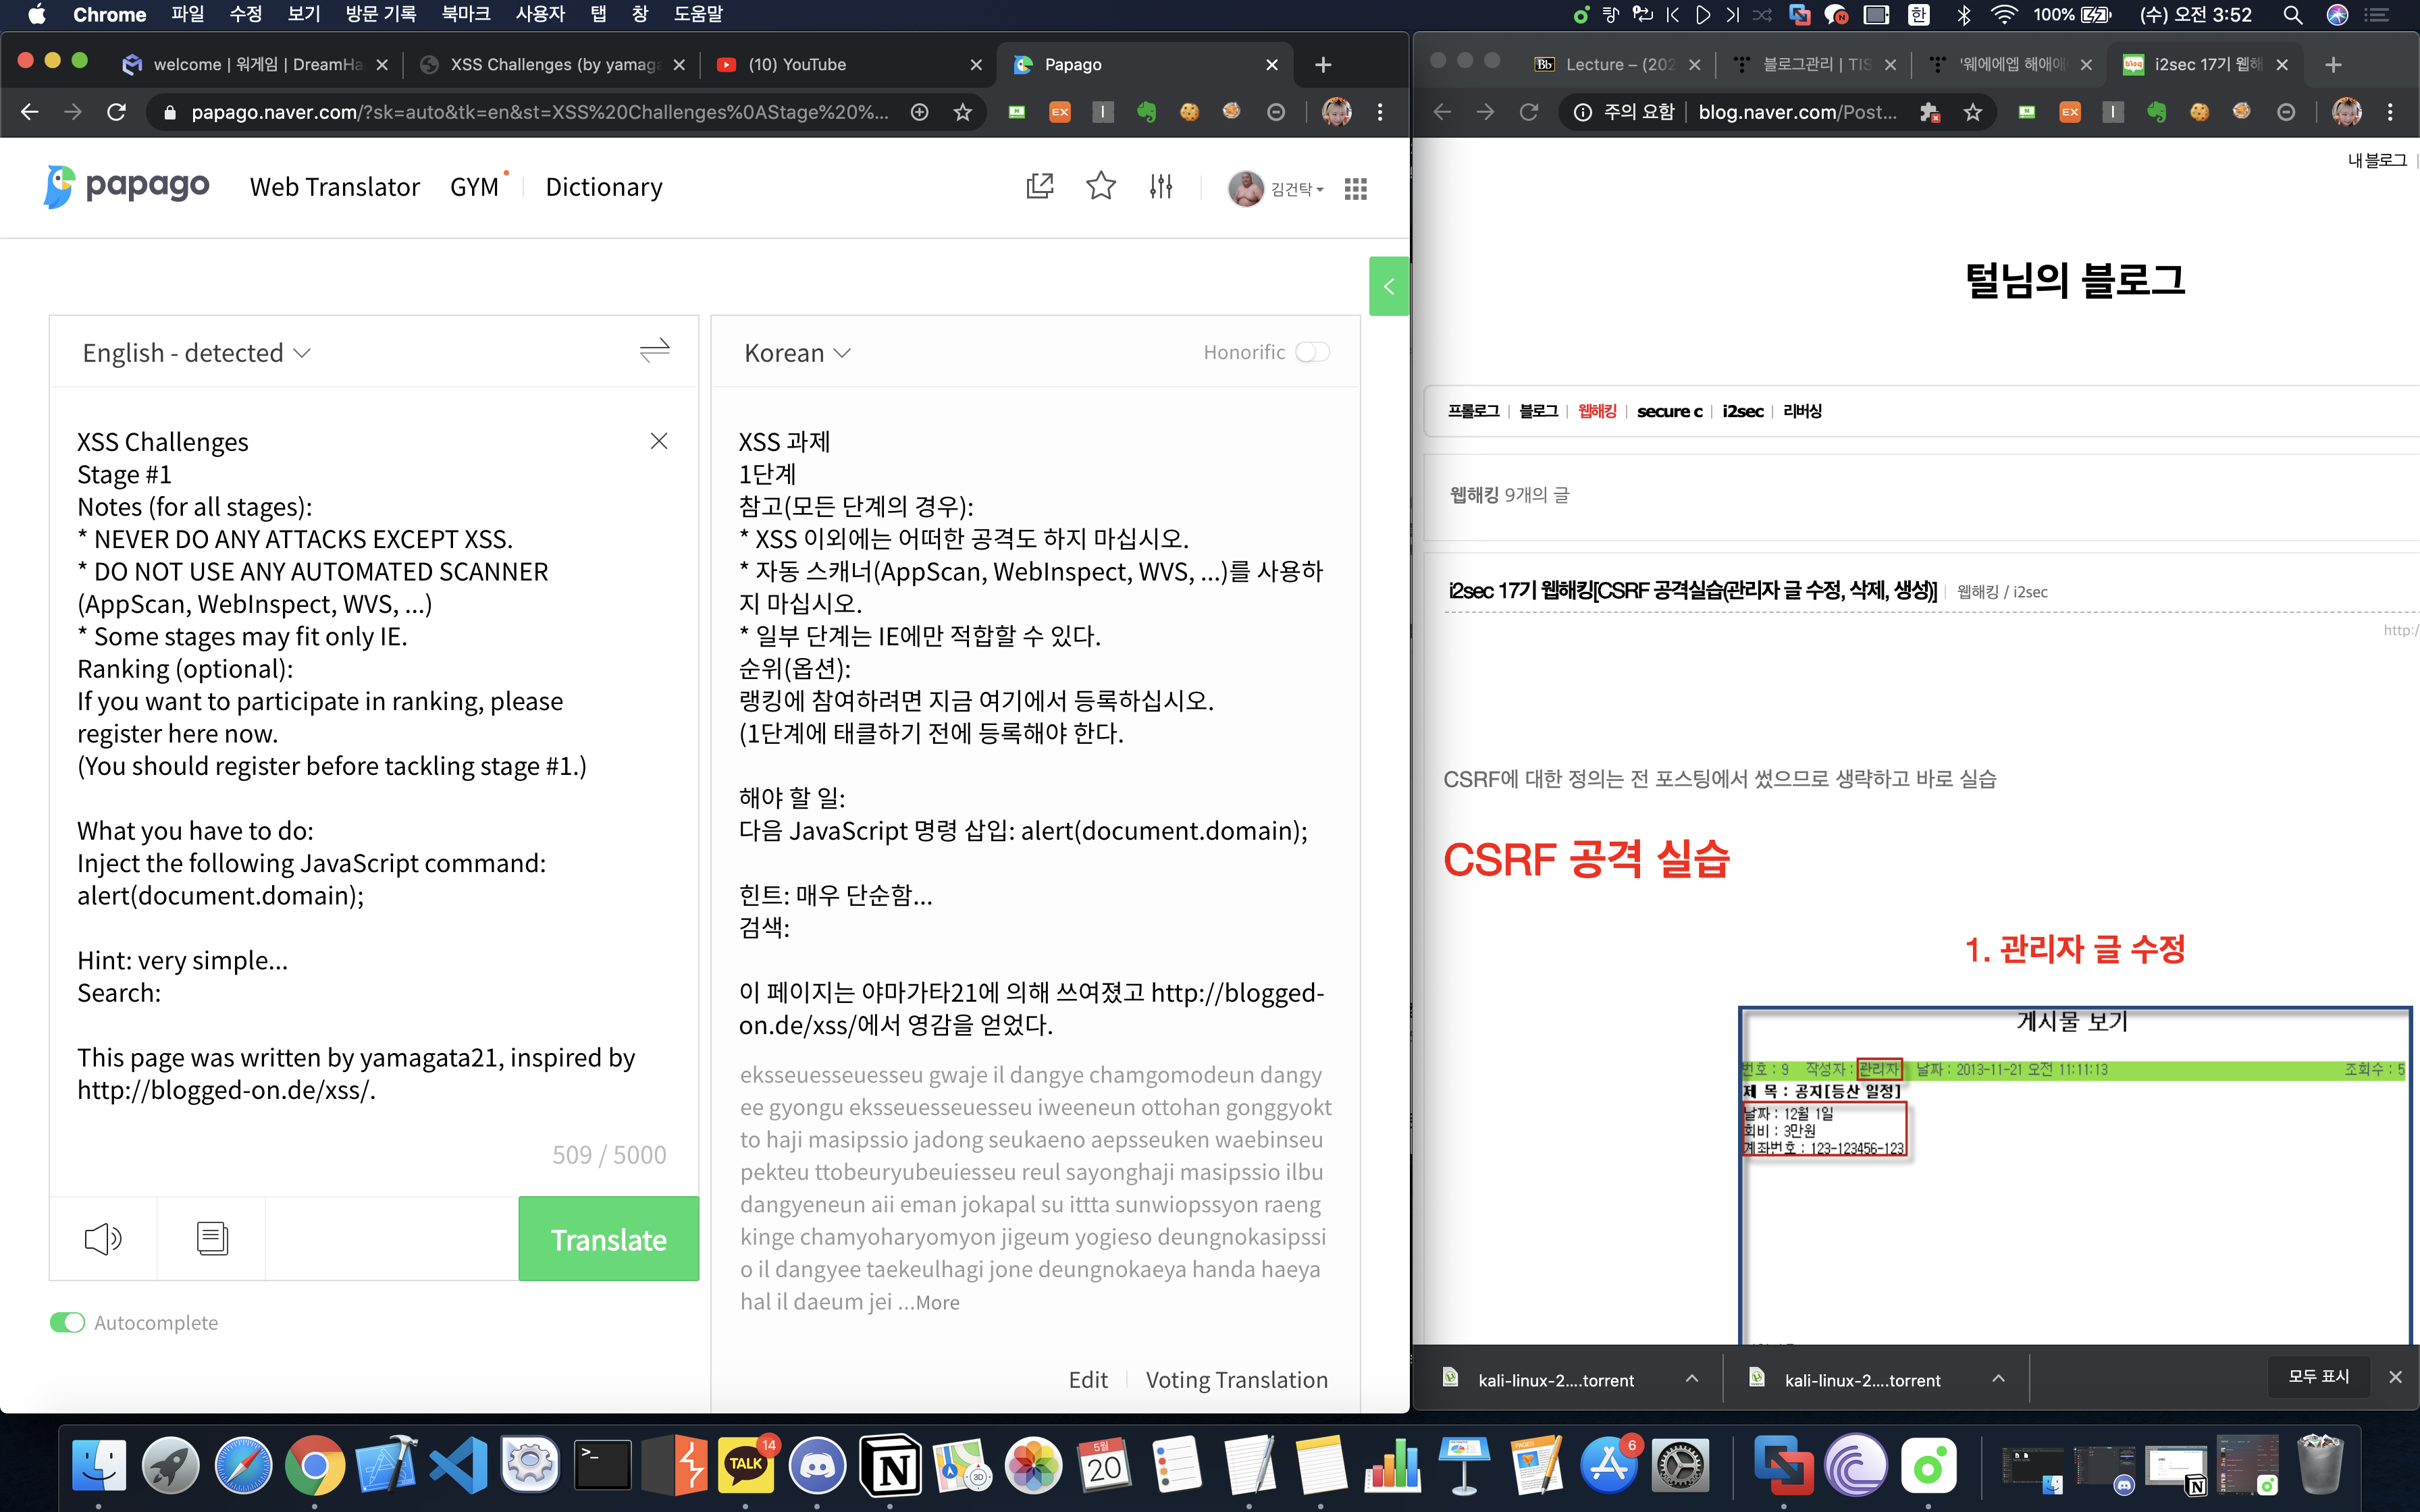Expand the English - detected language dropdown

pyautogui.click(x=196, y=353)
